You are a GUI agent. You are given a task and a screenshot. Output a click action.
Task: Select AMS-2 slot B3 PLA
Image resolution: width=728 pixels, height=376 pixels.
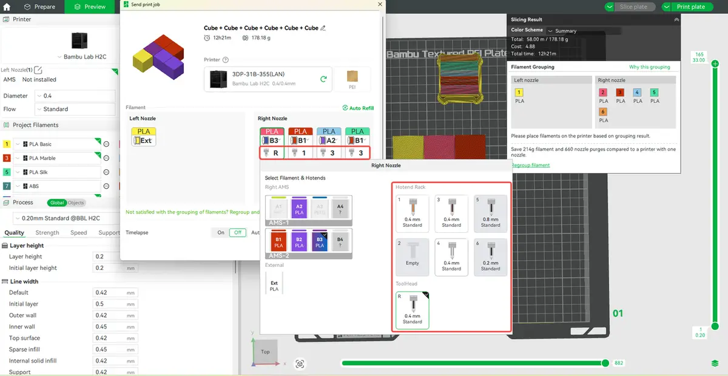tap(320, 241)
